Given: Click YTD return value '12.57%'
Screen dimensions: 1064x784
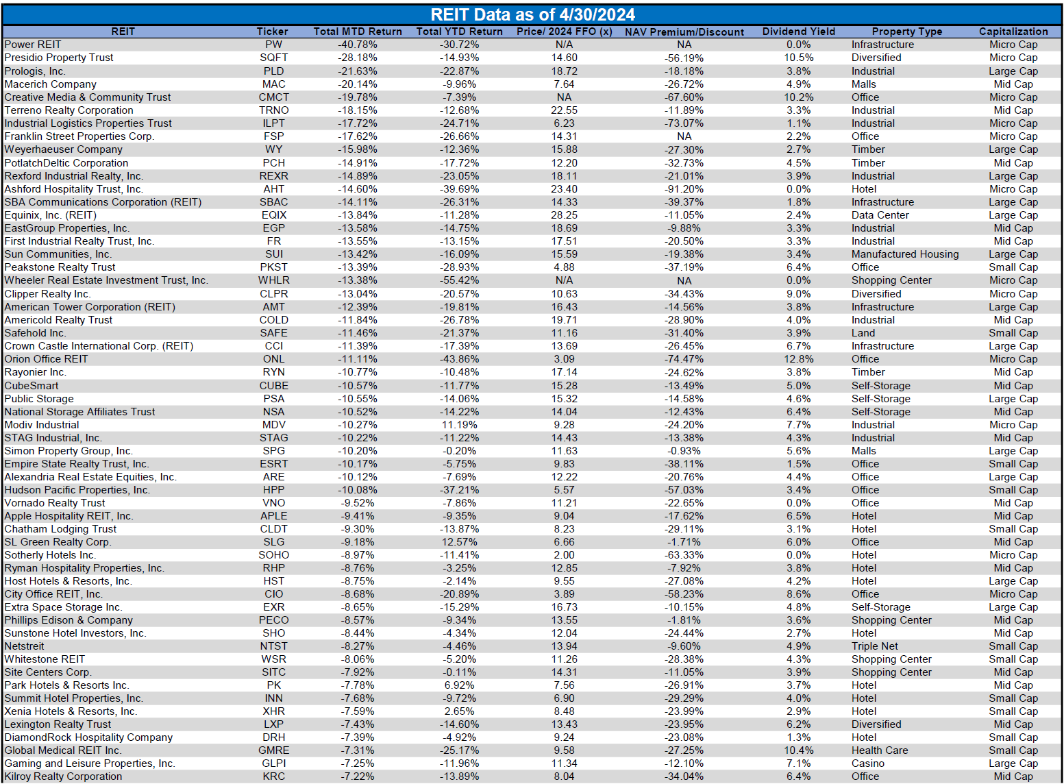Looking at the screenshot, I should point(460,542).
